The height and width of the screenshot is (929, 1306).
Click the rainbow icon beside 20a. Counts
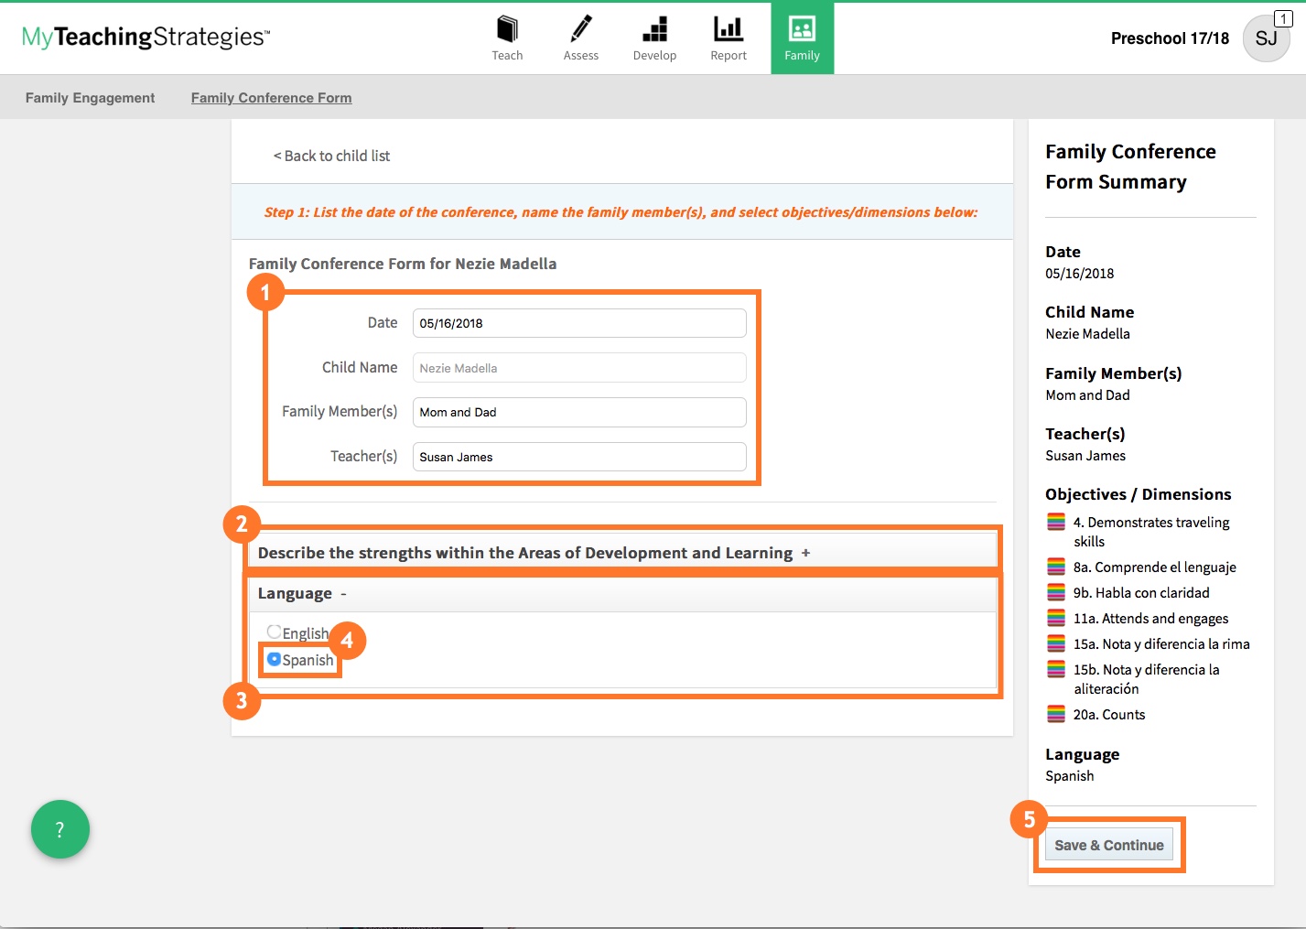coord(1054,714)
